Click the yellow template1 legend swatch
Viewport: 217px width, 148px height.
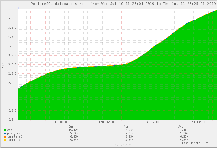[x=5, y=140]
